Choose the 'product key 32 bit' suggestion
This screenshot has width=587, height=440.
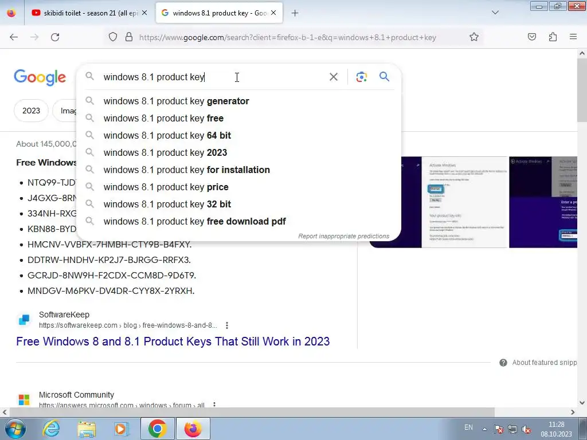pyautogui.click(x=239, y=205)
